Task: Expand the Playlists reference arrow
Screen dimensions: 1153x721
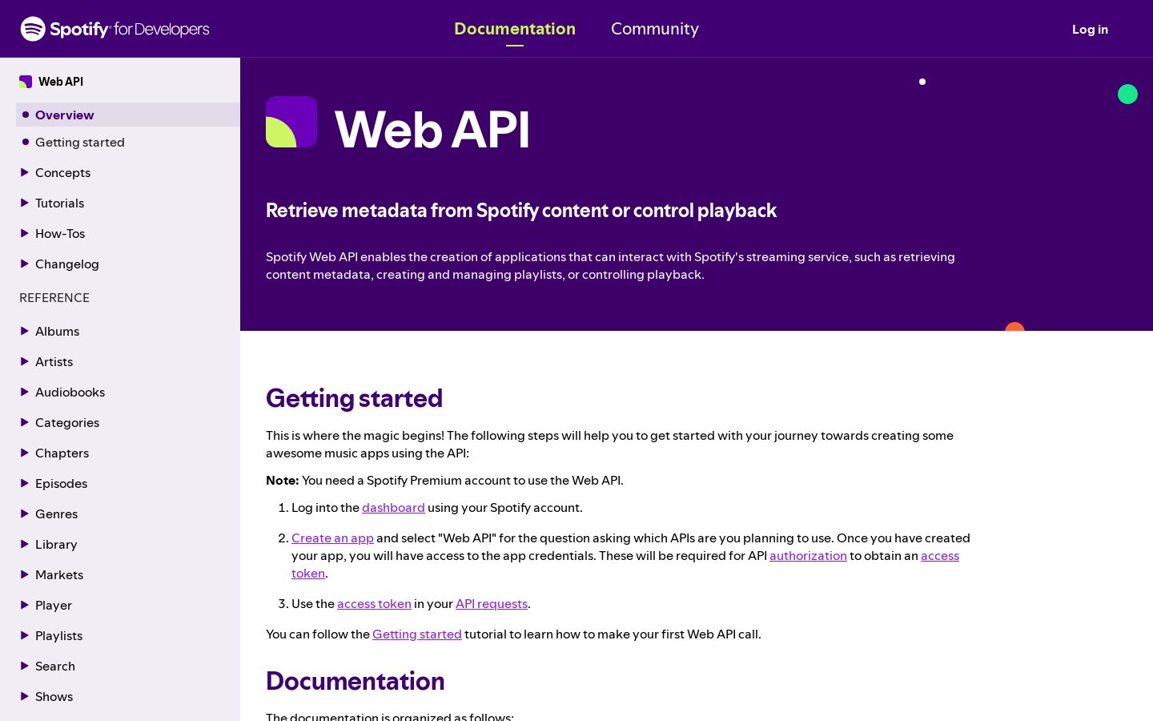Action: tap(24, 635)
